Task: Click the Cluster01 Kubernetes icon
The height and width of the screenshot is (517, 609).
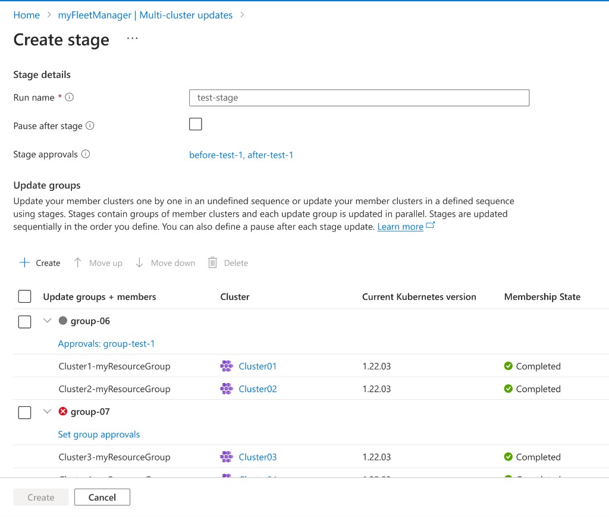Action: click(x=227, y=366)
